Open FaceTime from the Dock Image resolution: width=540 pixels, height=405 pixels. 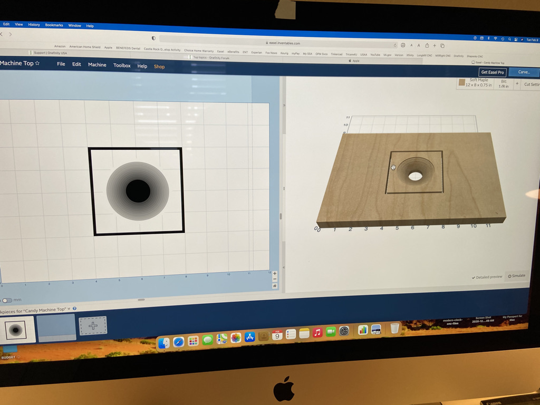coord(331,332)
